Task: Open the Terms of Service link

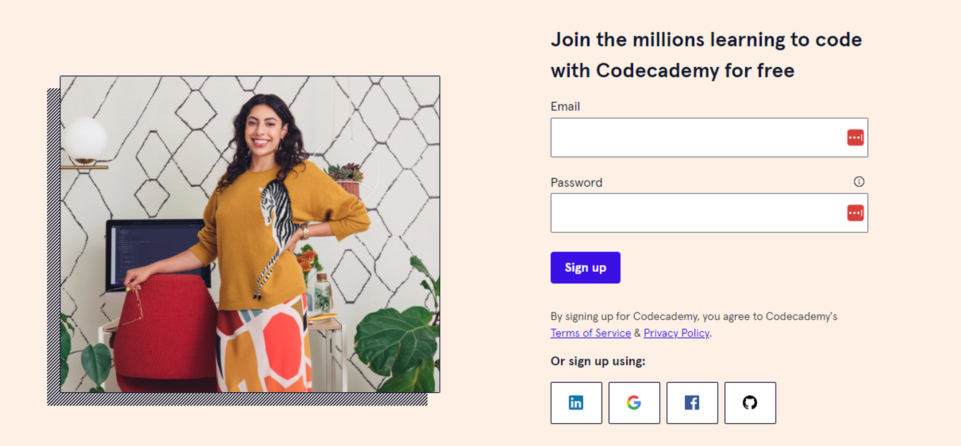Action: (x=591, y=333)
